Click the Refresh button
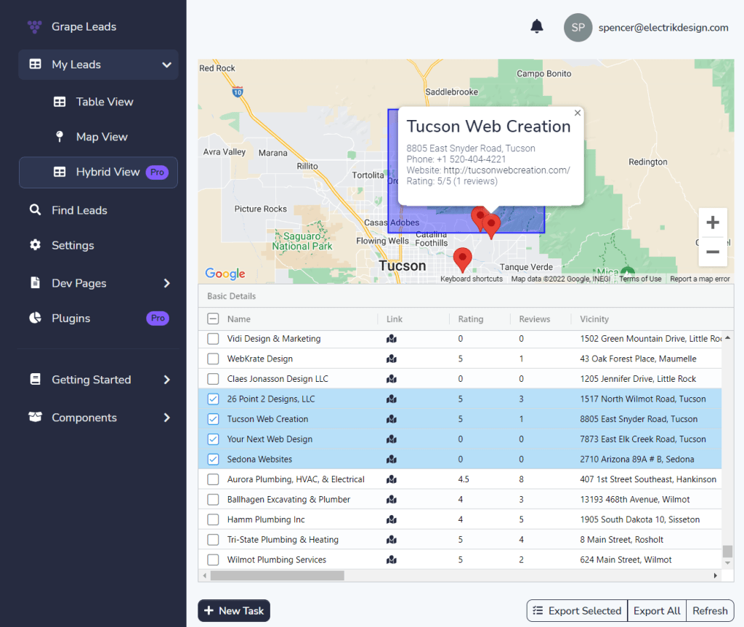This screenshot has height=627, width=744. [710, 611]
